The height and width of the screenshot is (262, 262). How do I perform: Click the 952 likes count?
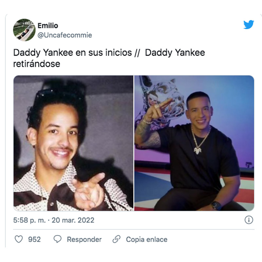34,239
